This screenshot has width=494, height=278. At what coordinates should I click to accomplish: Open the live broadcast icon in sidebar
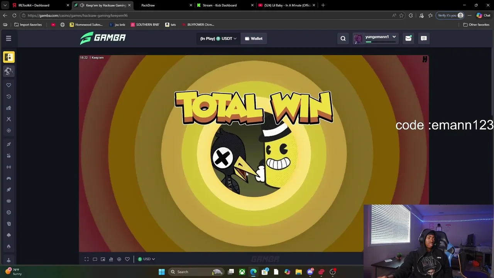click(9, 167)
